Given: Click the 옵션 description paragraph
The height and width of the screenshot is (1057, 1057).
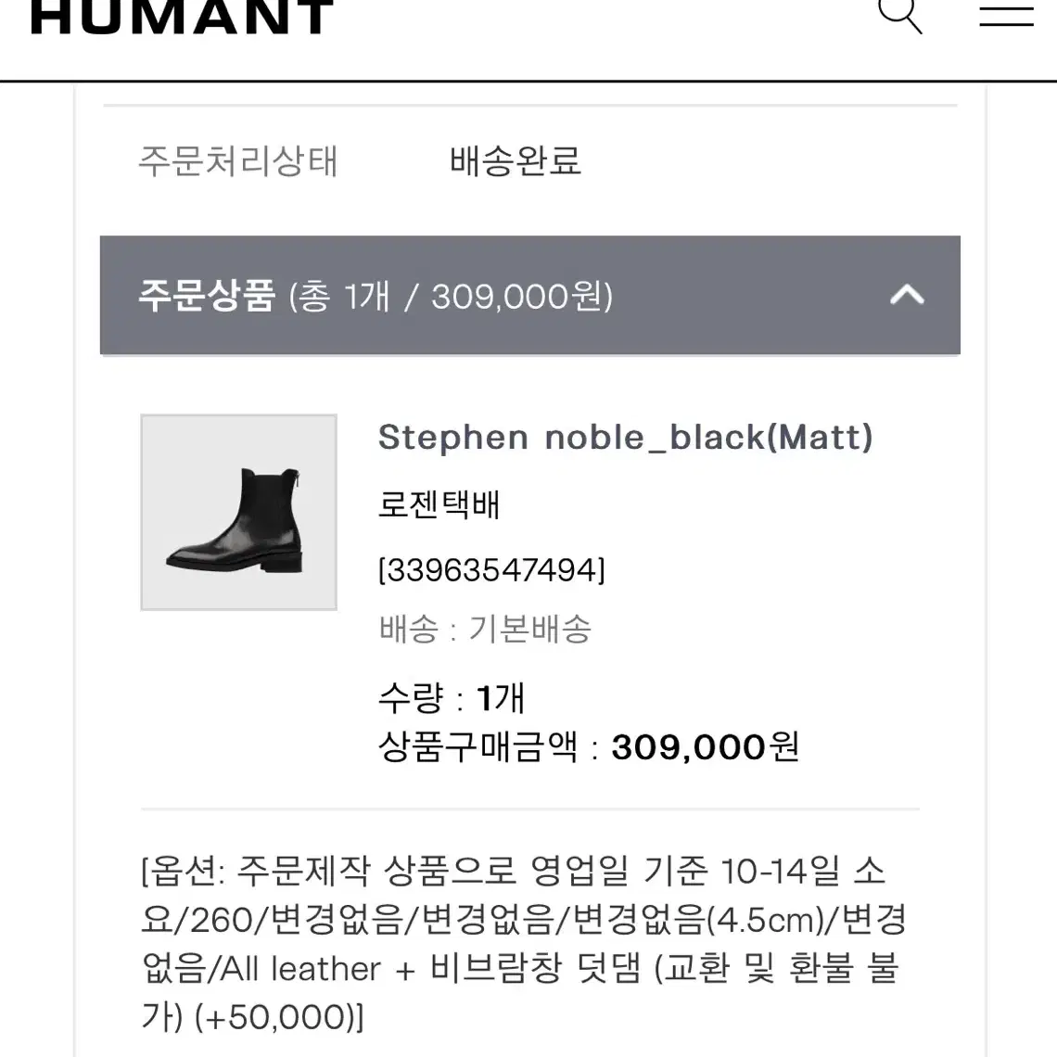Looking at the screenshot, I should 523,944.
